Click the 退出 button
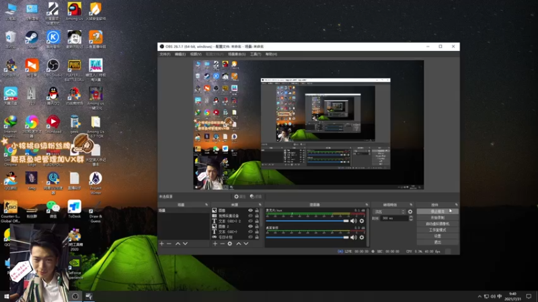The height and width of the screenshot is (302, 538). pyautogui.click(x=438, y=242)
